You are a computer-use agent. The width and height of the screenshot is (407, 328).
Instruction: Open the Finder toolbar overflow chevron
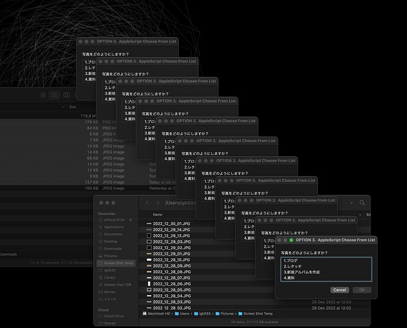click(352, 203)
